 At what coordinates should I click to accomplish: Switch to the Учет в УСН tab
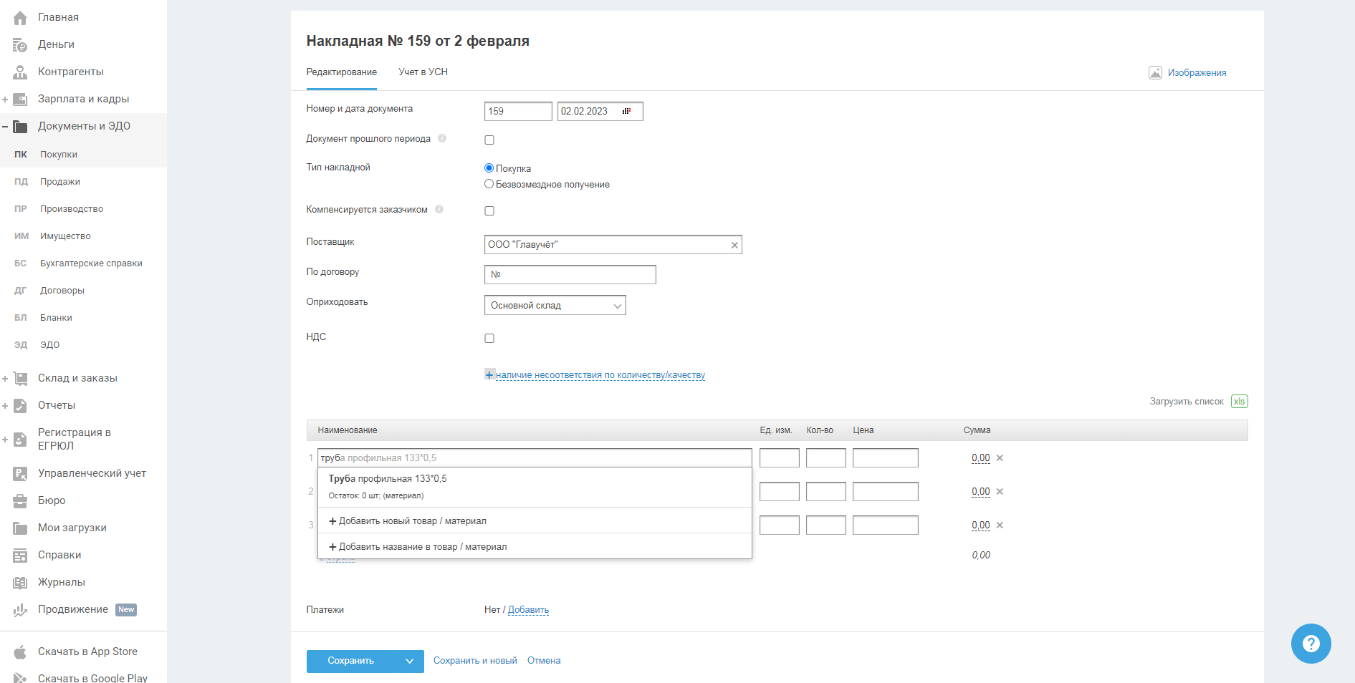point(423,72)
